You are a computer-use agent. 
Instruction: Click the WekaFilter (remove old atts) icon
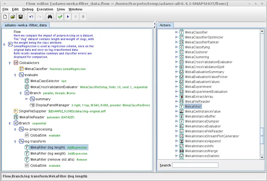point(27,159)
